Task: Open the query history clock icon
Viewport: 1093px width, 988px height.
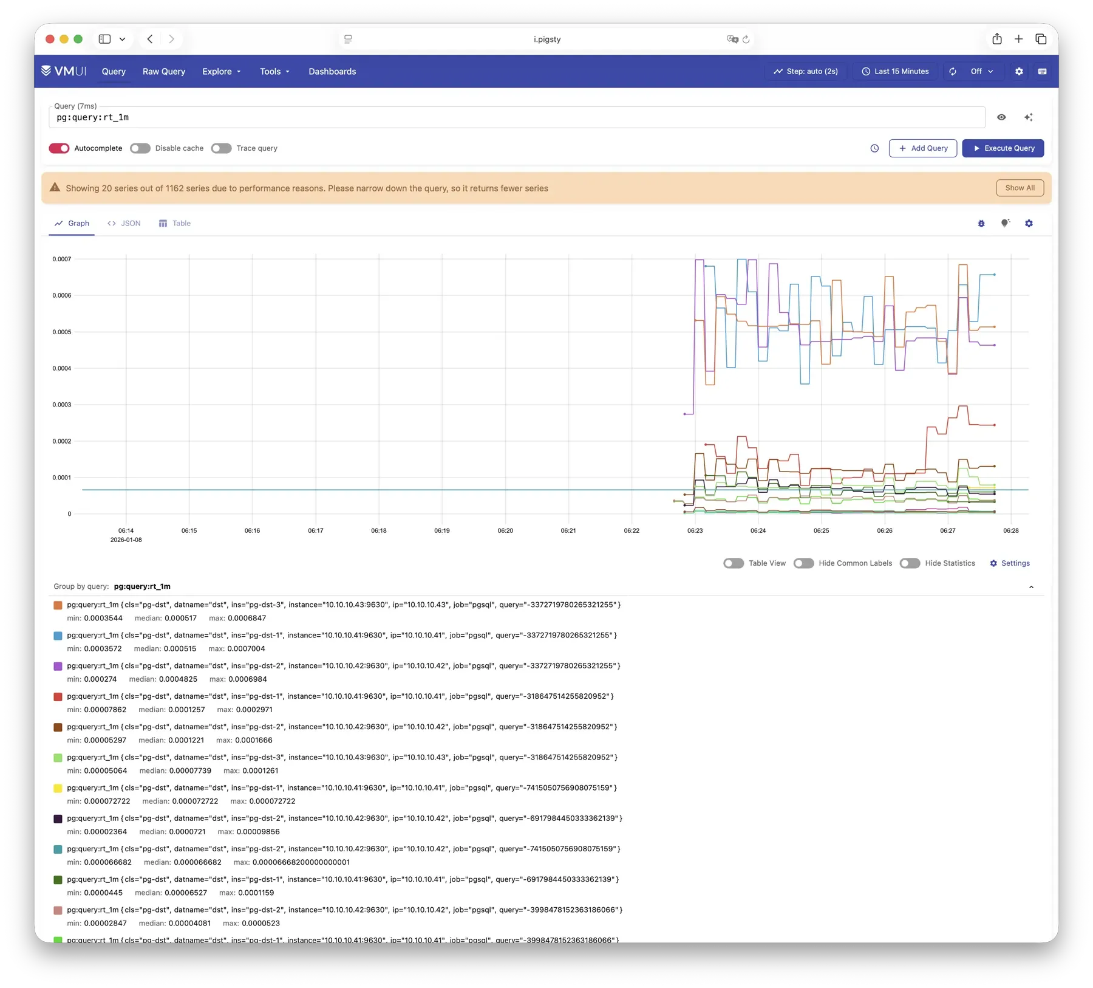Action: click(874, 148)
